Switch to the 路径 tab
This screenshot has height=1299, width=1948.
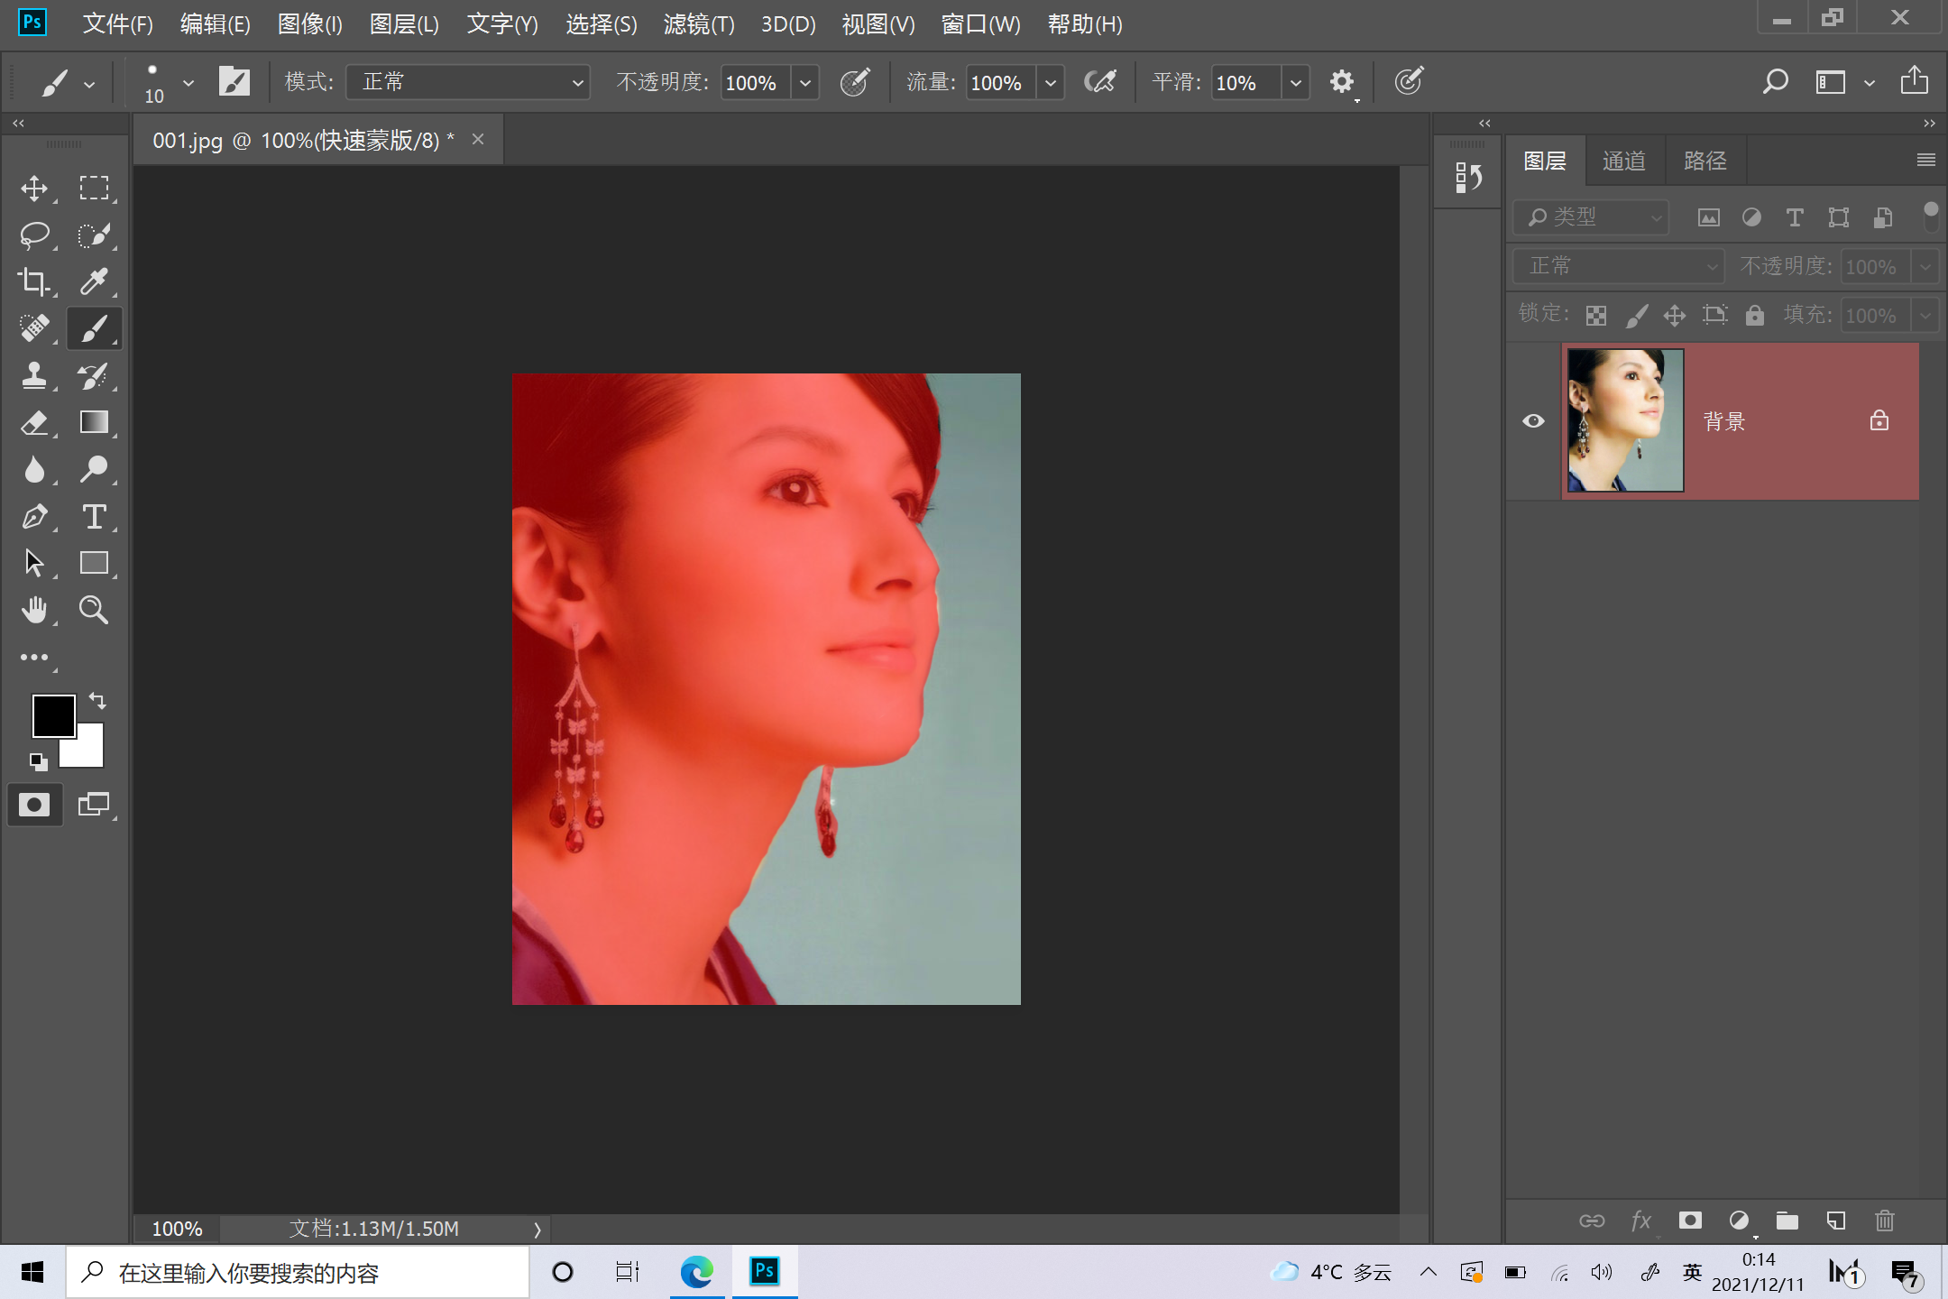coord(1705,161)
